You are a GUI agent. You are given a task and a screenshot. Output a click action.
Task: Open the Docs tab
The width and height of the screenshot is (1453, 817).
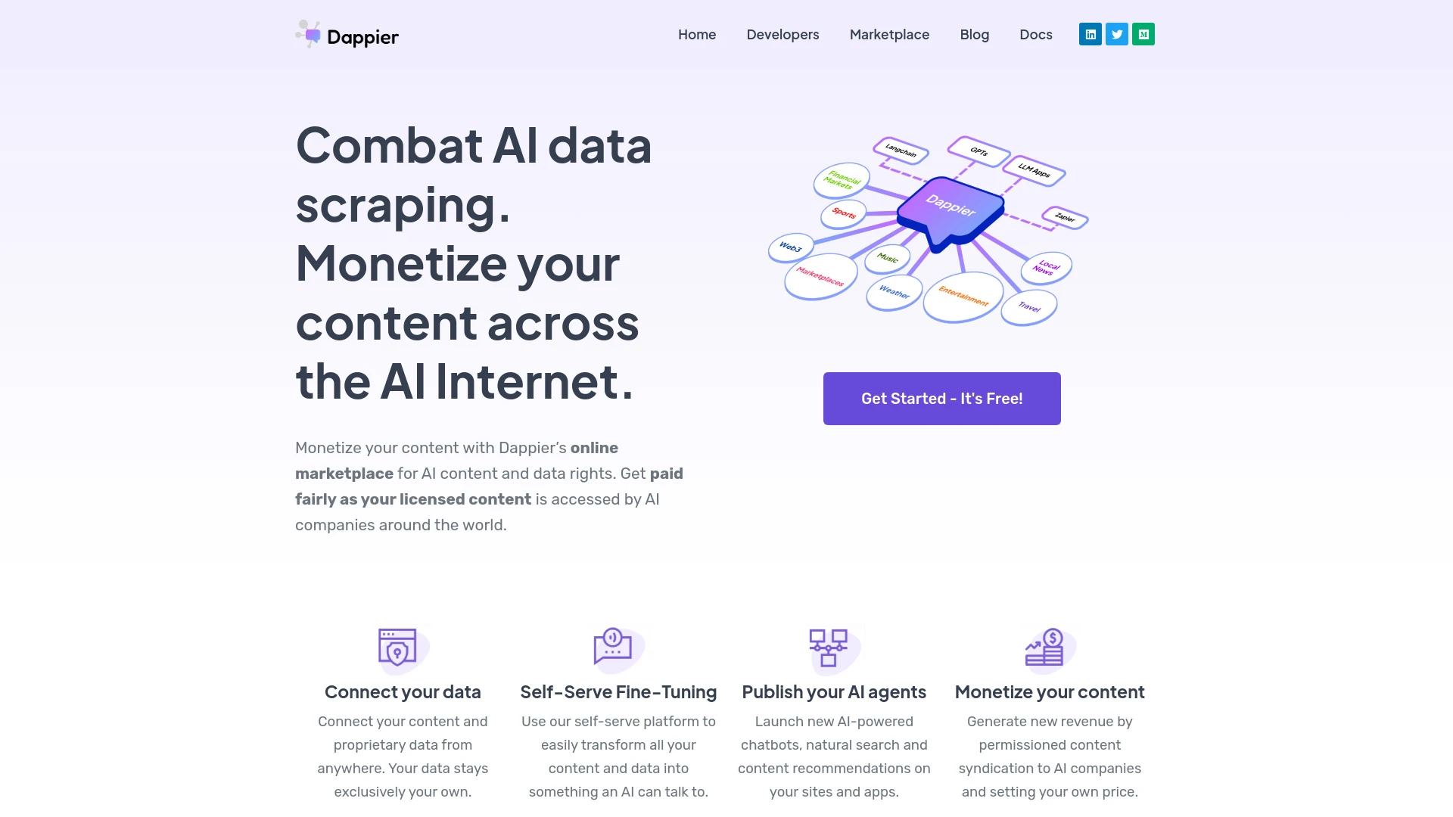click(1035, 34)
